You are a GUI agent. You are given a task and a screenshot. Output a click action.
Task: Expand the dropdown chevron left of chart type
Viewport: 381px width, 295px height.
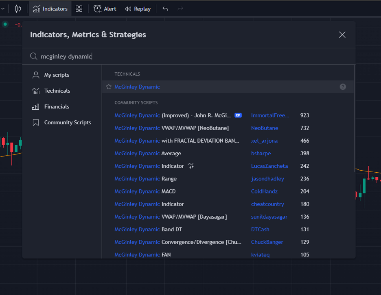tap(3, 9)
